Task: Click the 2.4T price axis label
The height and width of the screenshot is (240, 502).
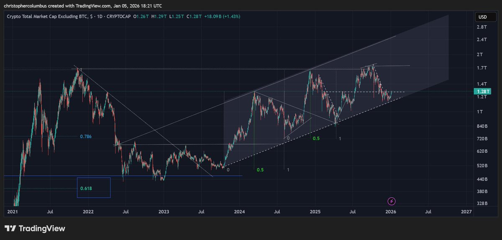Action: click(482, 40)
